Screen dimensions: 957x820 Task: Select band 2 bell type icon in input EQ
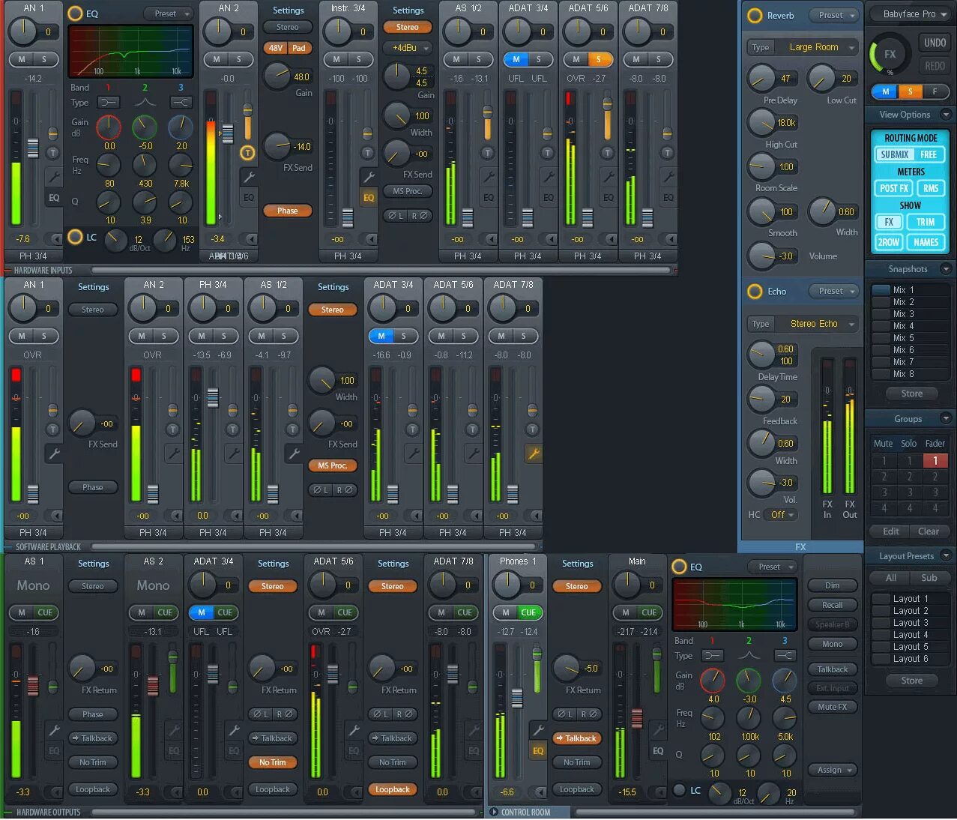click(145, 103)
